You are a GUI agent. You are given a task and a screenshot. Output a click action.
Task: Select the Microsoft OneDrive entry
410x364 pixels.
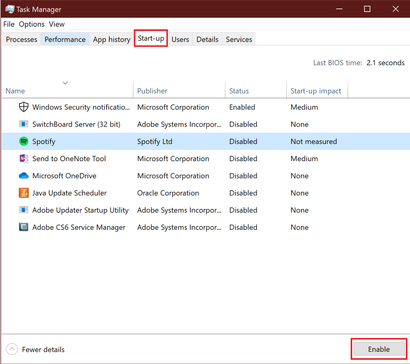click(x=64, y=176)
